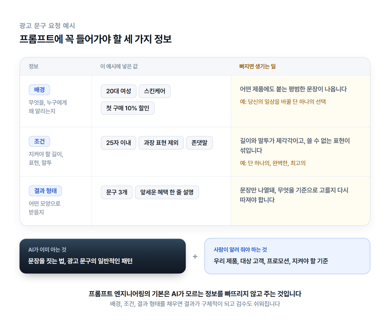Click the description "무엇을, 누구에게 왜 알리는지"
390x326 pixels.
(48, 107)
